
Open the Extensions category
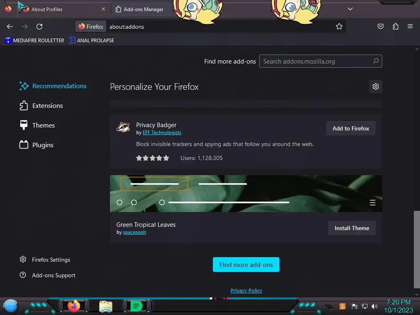click(x=41, y=105)
